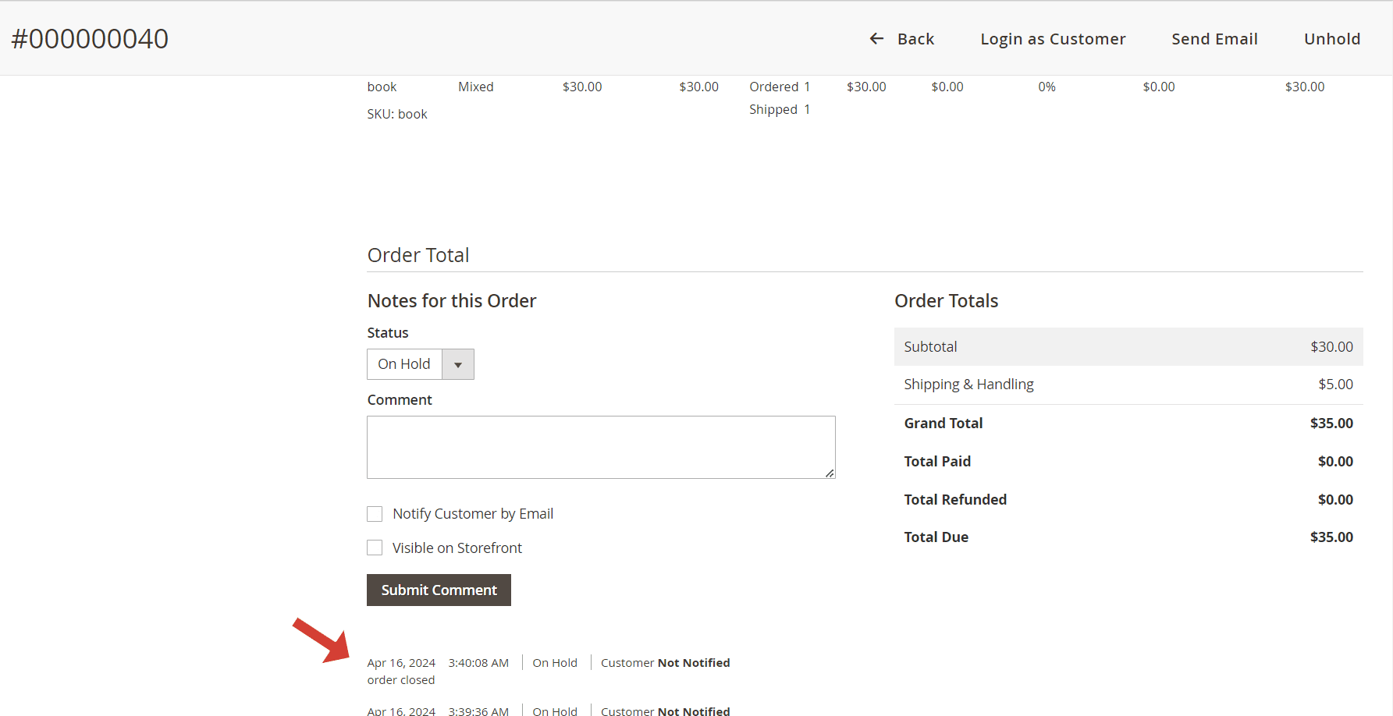Click the Grand Total amount $35.00
Viewport: 1393px width, 716px height.
[1331, 424]
